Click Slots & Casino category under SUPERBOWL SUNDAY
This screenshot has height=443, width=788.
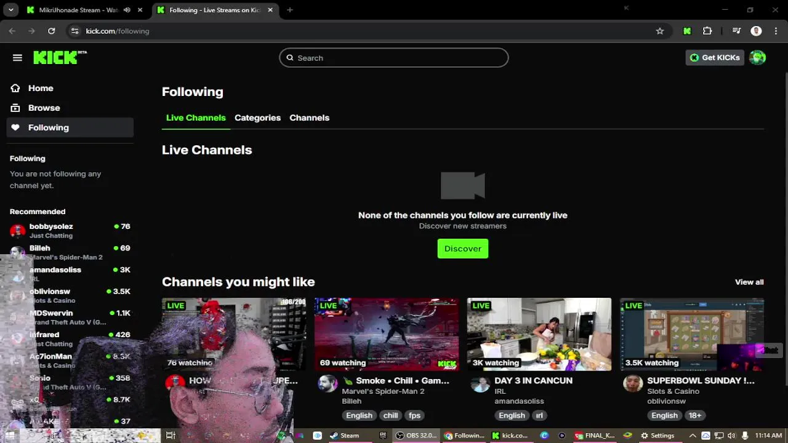(673, 391)
